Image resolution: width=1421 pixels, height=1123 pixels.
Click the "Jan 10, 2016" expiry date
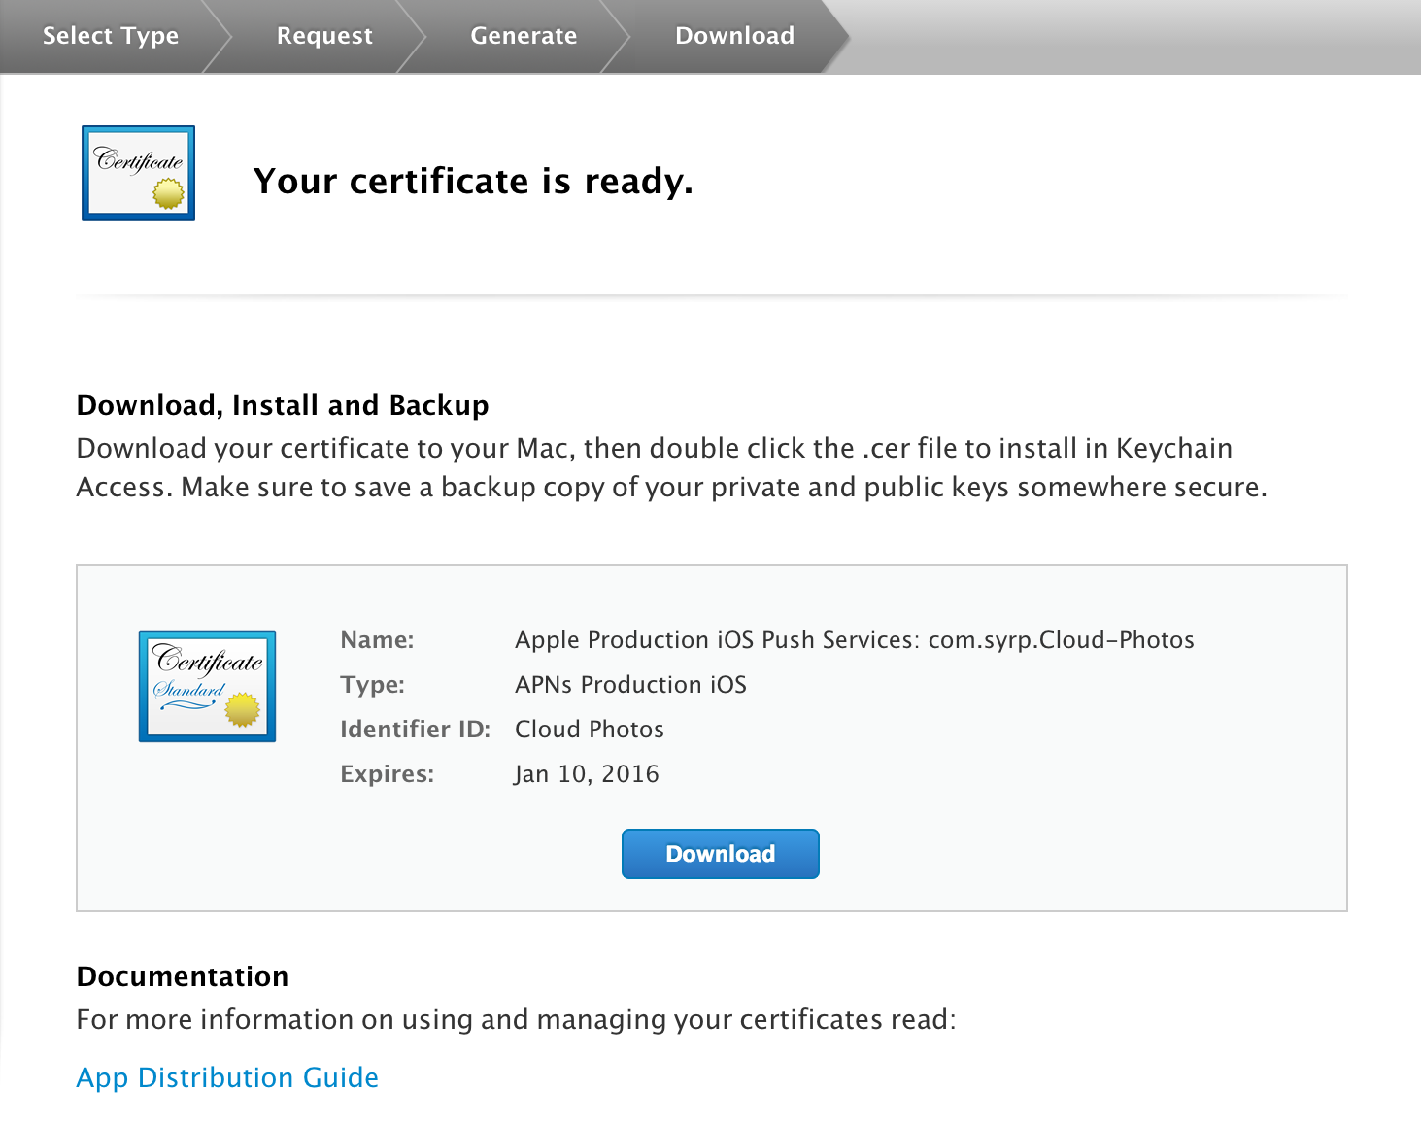(587, 774)
